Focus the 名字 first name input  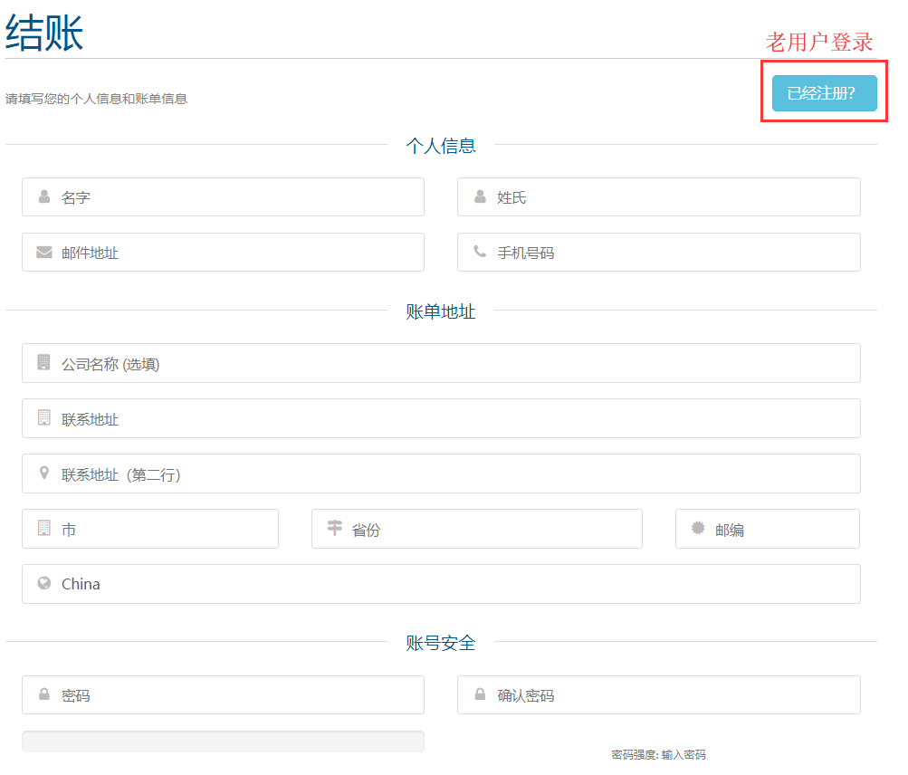pos(235,197)
